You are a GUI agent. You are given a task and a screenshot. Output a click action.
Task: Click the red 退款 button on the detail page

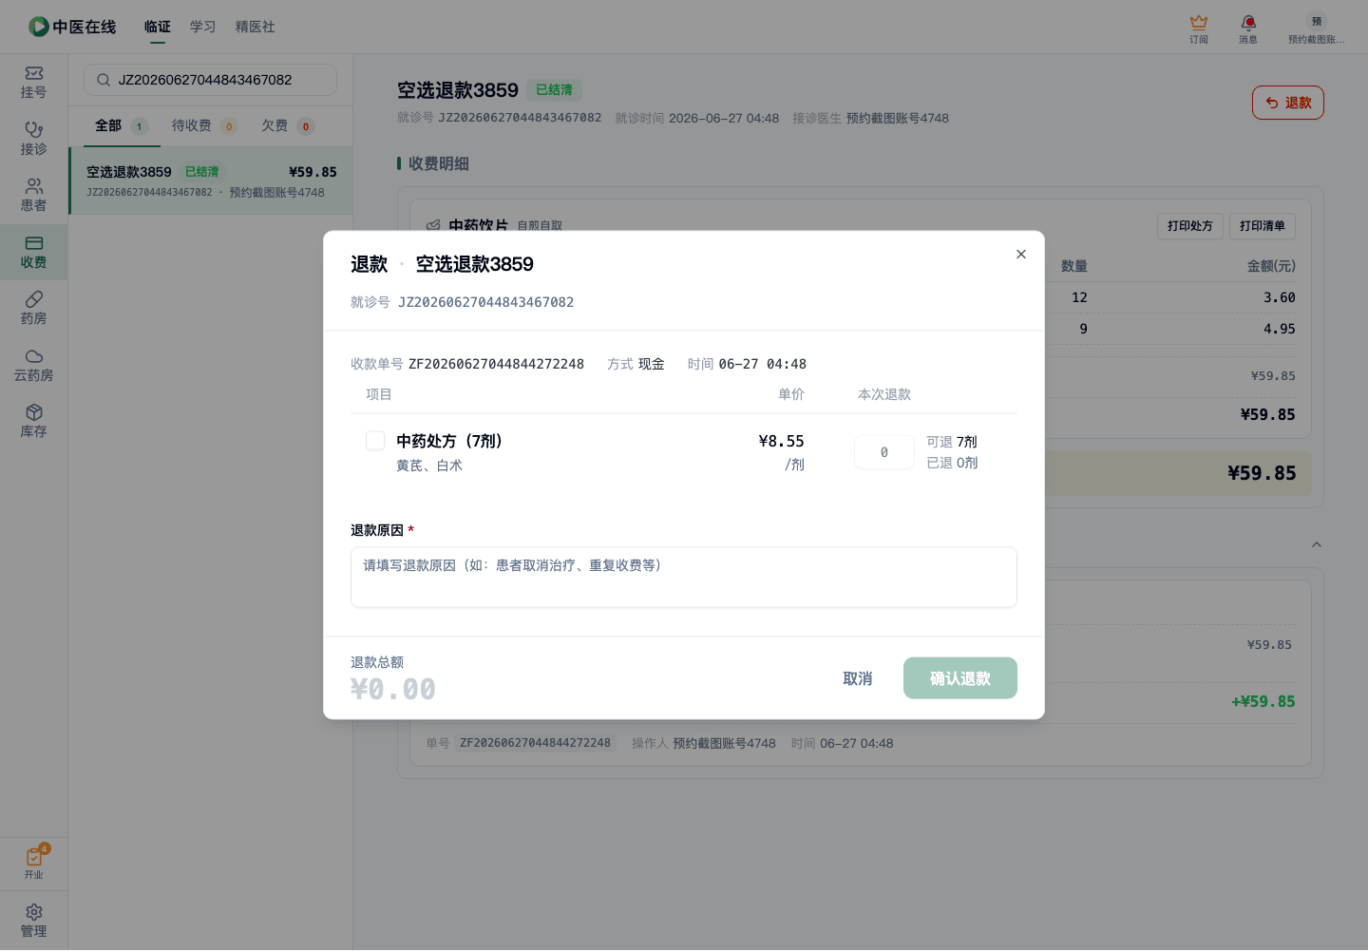[x=1288, y=103]
